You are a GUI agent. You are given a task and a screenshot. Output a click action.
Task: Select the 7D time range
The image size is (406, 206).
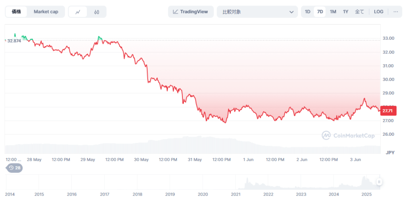[x=320, y=12]
